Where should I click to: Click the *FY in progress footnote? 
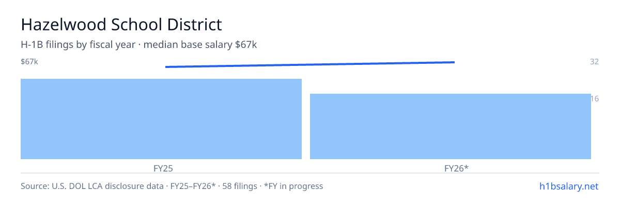pyautogui.click(x=293, y=186)
